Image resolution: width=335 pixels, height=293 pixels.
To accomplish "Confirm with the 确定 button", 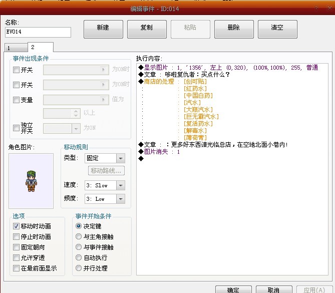I will tap(233, 289).
